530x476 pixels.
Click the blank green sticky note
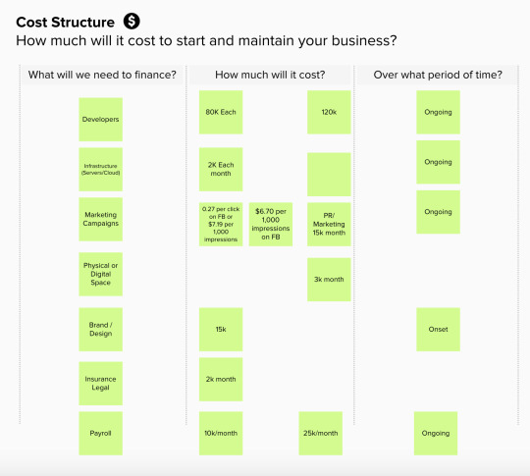329,175
